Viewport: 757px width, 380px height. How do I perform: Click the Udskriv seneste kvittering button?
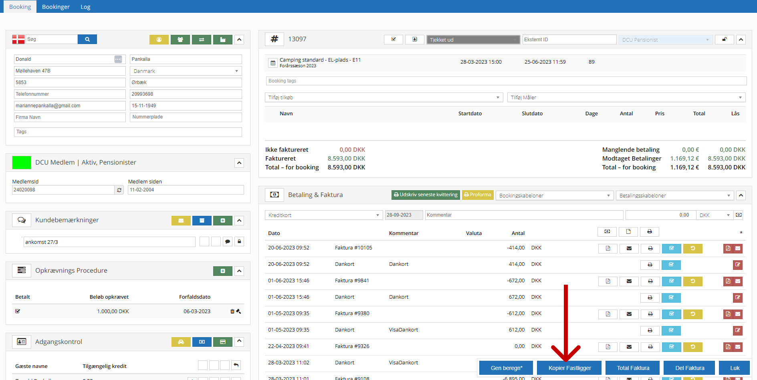tap(426, 195)
